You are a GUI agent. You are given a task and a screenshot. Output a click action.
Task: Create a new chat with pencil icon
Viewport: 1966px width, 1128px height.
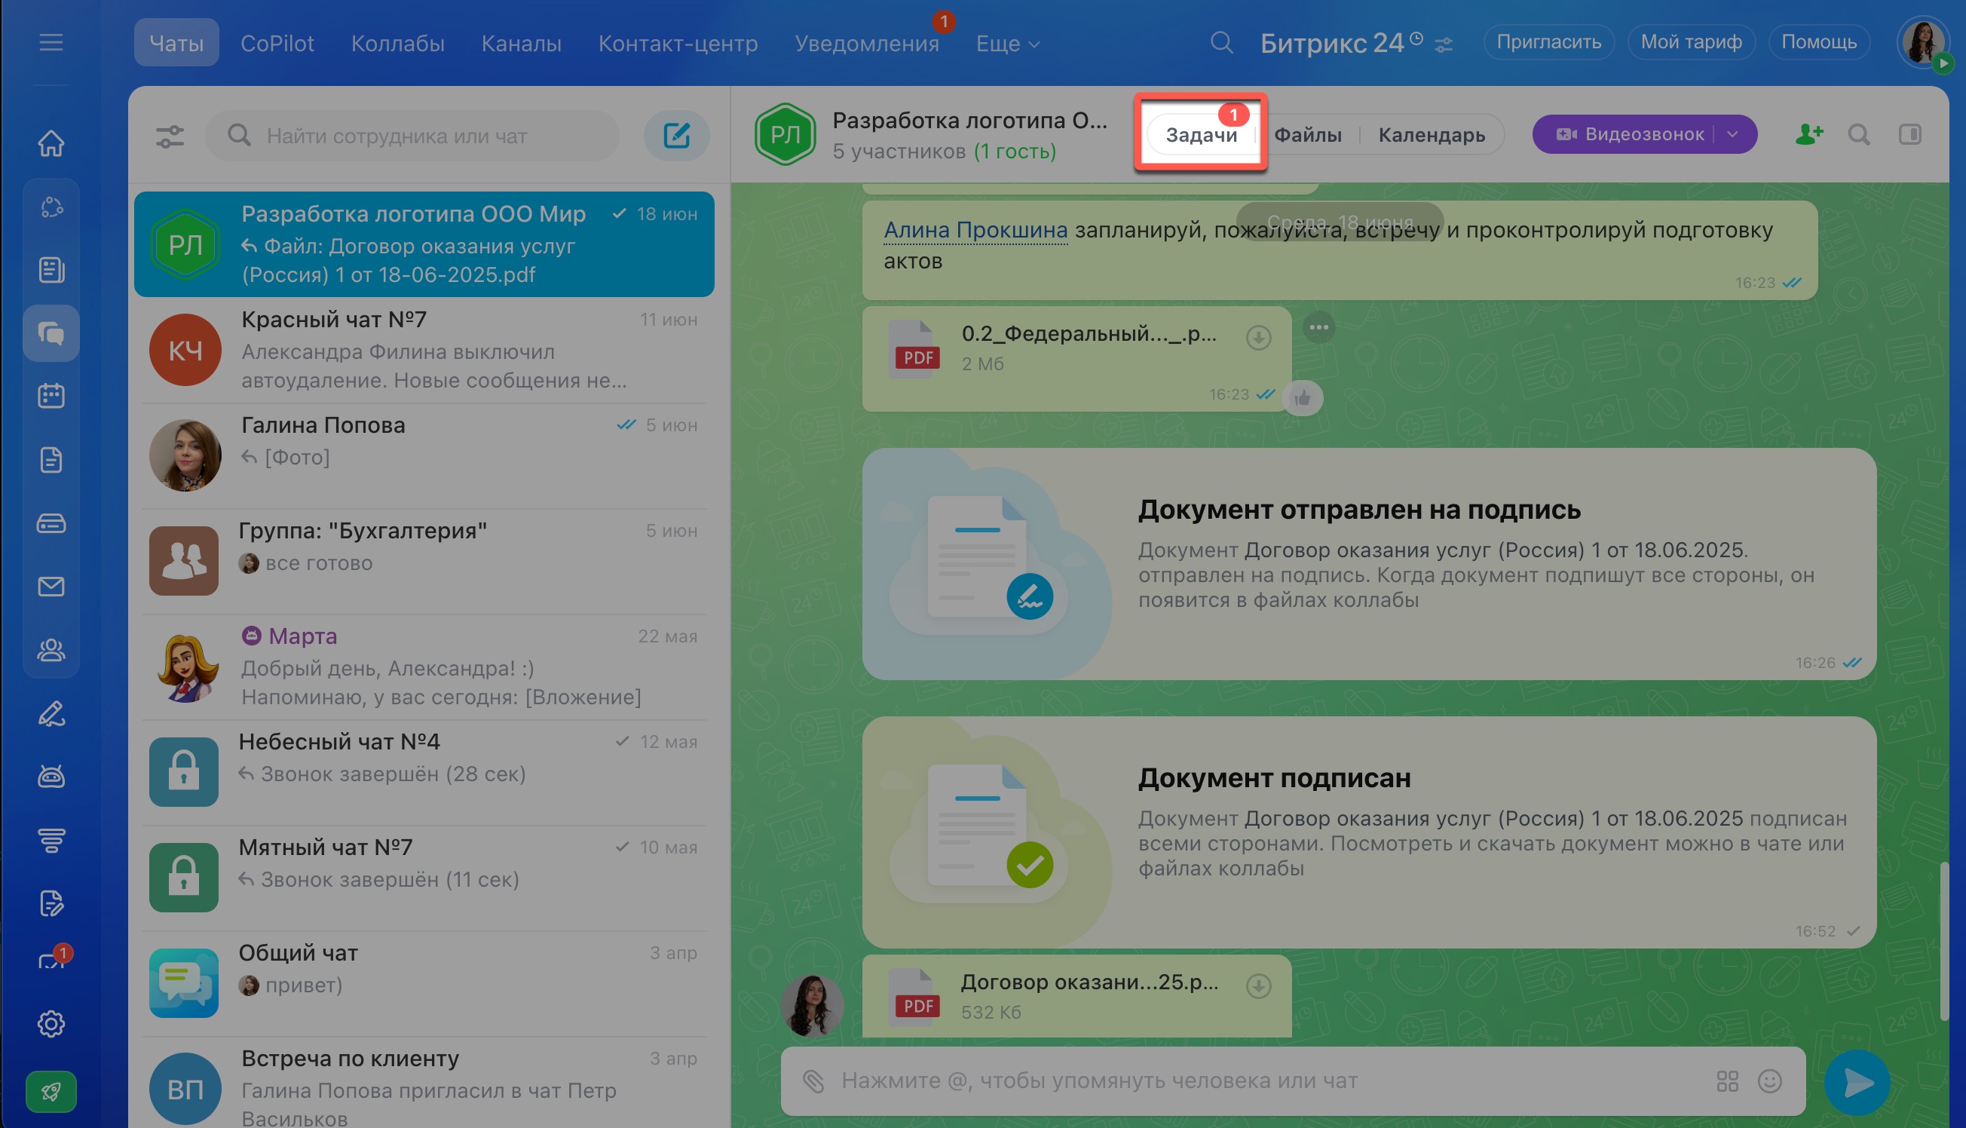click(676, 136)
